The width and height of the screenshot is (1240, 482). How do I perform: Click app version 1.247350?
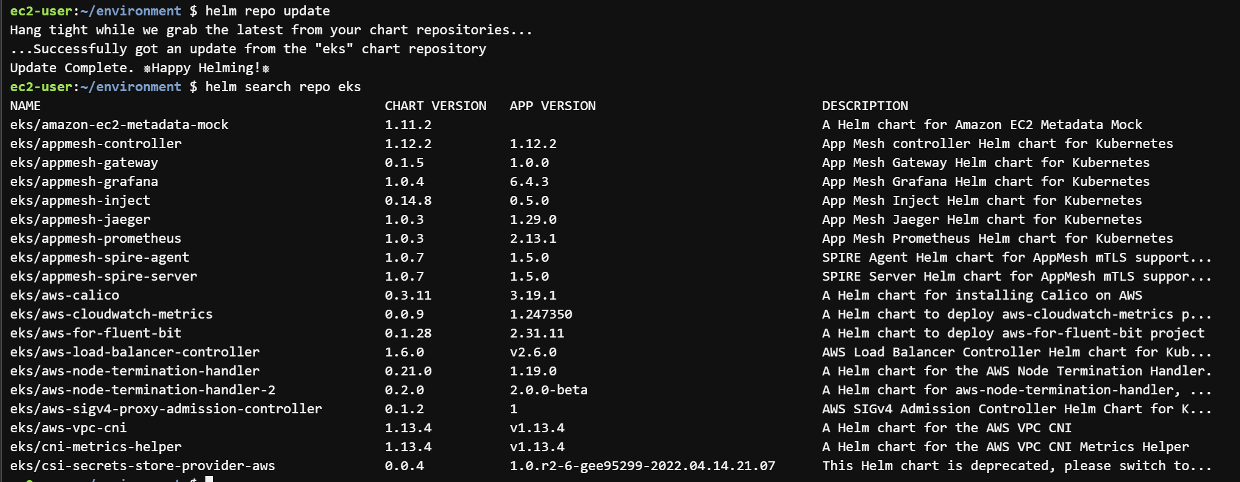[541, 314]
